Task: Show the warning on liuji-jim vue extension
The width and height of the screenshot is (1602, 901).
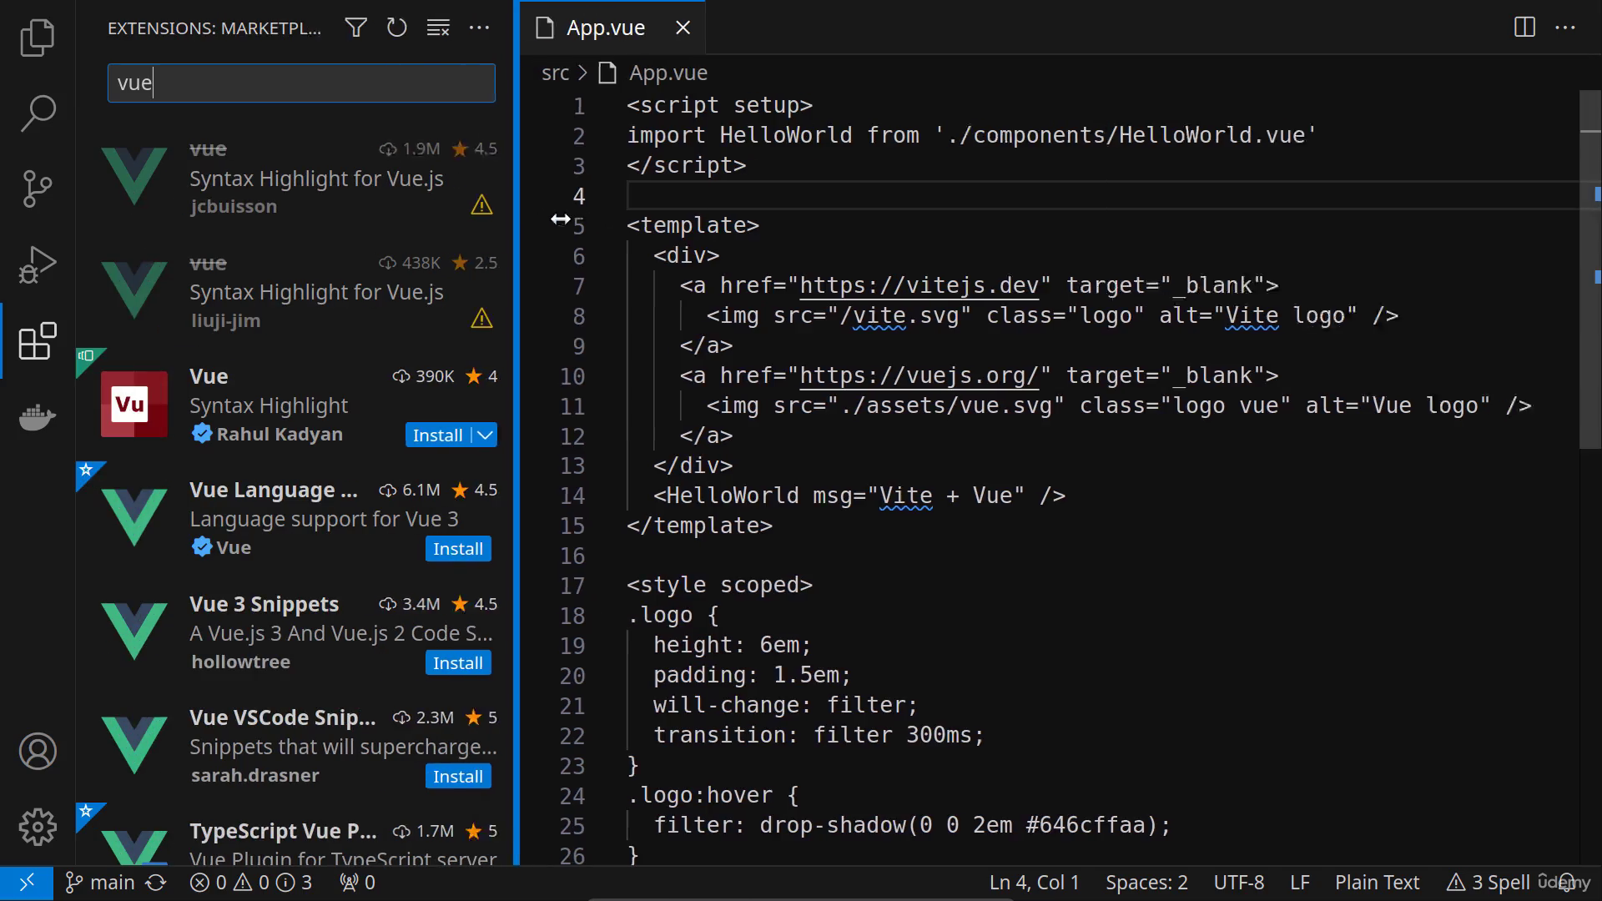Action: point(481,318)
